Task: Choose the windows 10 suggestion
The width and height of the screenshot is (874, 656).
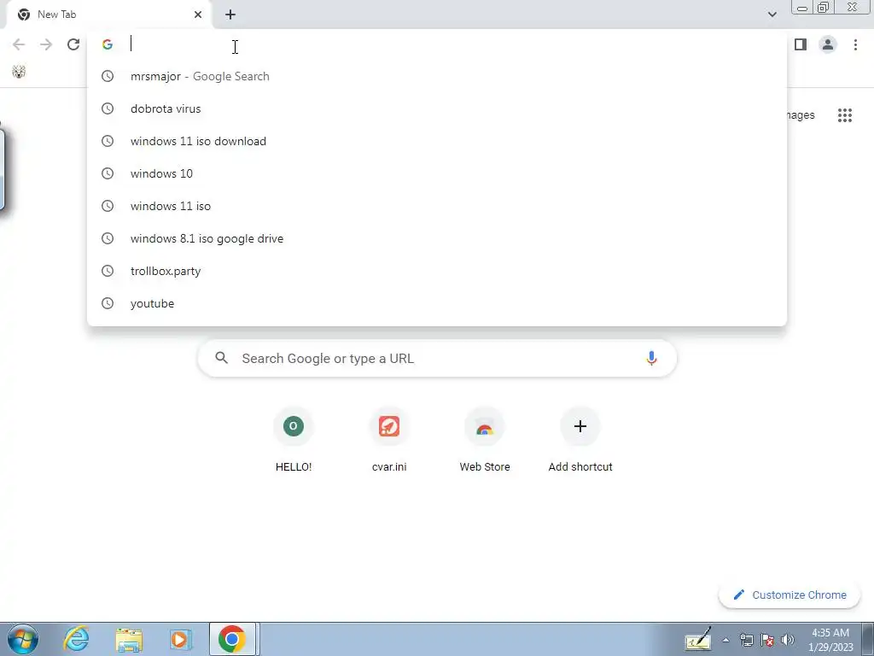Action: click(437, 173)
